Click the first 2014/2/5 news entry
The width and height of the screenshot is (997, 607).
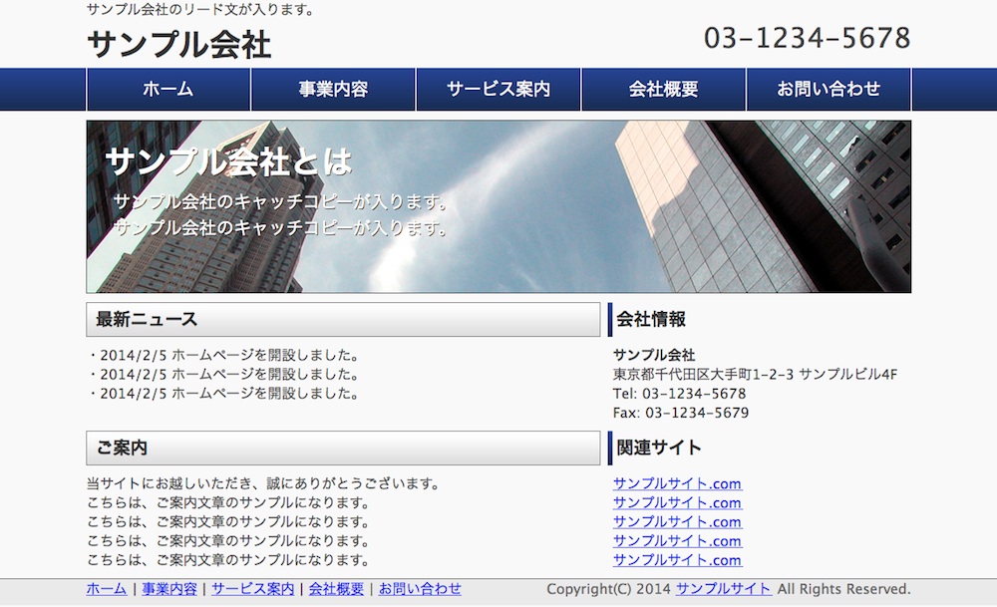click(x=228, y=356)
